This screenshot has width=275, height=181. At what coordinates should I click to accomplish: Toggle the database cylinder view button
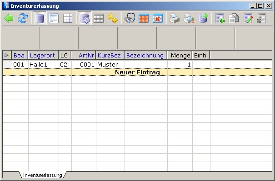[40, 18]
